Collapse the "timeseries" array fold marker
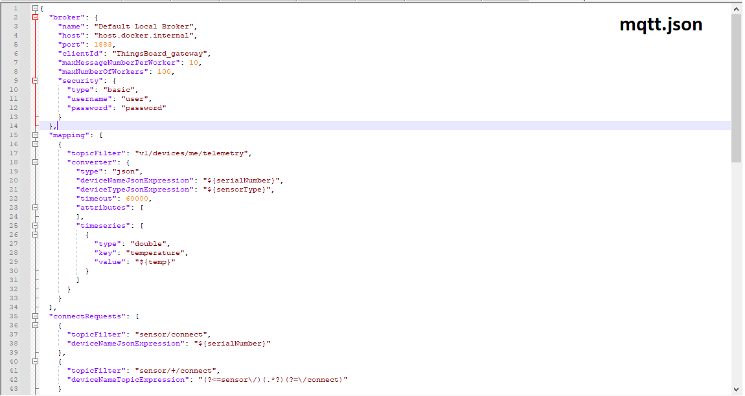The image size is (745, 396). [x=35, y=225]
